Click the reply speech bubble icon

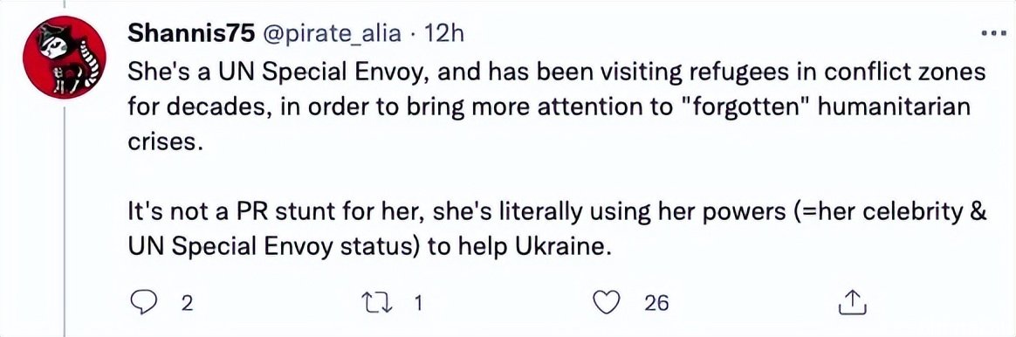(142, 303)
